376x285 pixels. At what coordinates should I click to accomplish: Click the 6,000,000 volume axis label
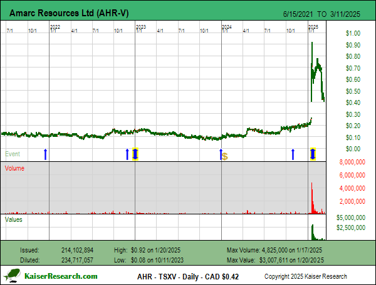pos(352,175)
